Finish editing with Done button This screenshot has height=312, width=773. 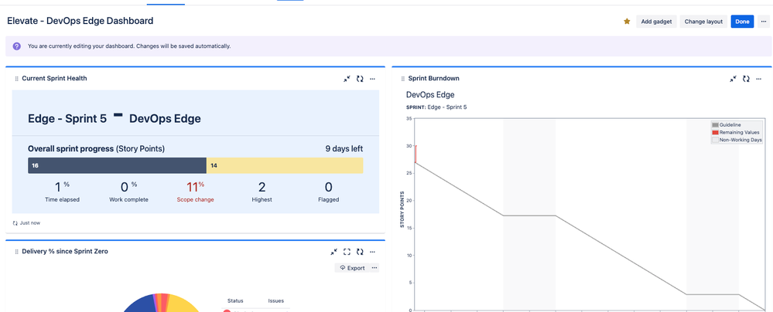[x=742, y=22]
